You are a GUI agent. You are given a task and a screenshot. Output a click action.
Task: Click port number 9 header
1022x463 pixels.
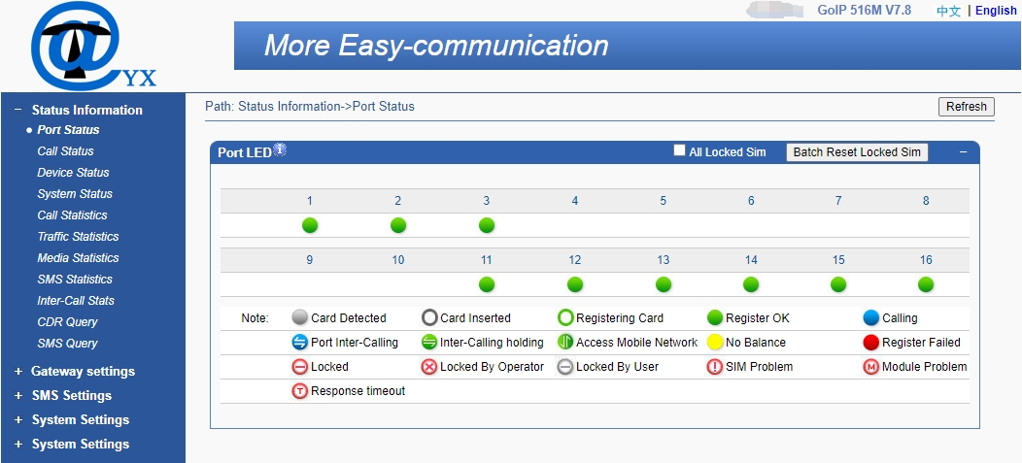pyautogui.click(x=310, y=260)
